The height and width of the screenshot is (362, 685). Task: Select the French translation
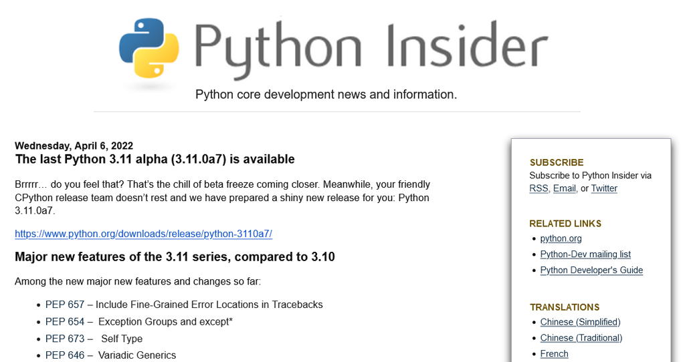[555, 354]
